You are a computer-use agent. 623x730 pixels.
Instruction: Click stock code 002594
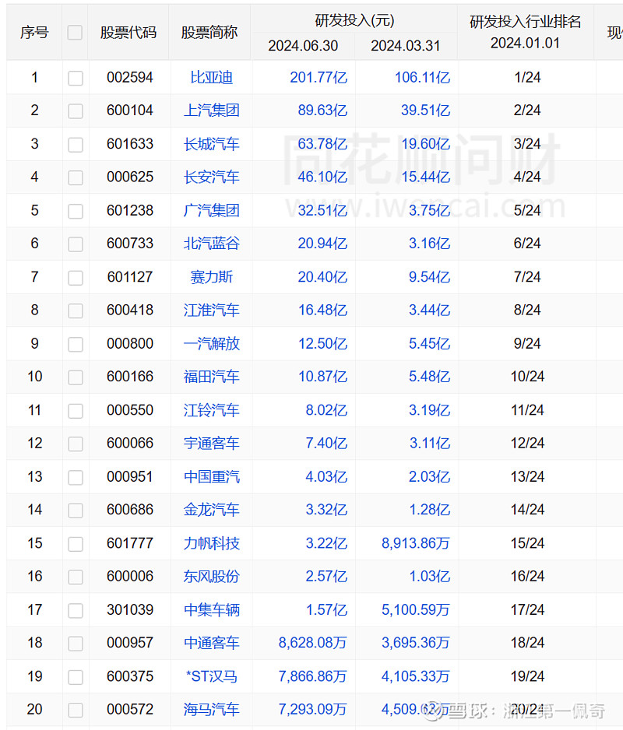[x=130, y=77]
